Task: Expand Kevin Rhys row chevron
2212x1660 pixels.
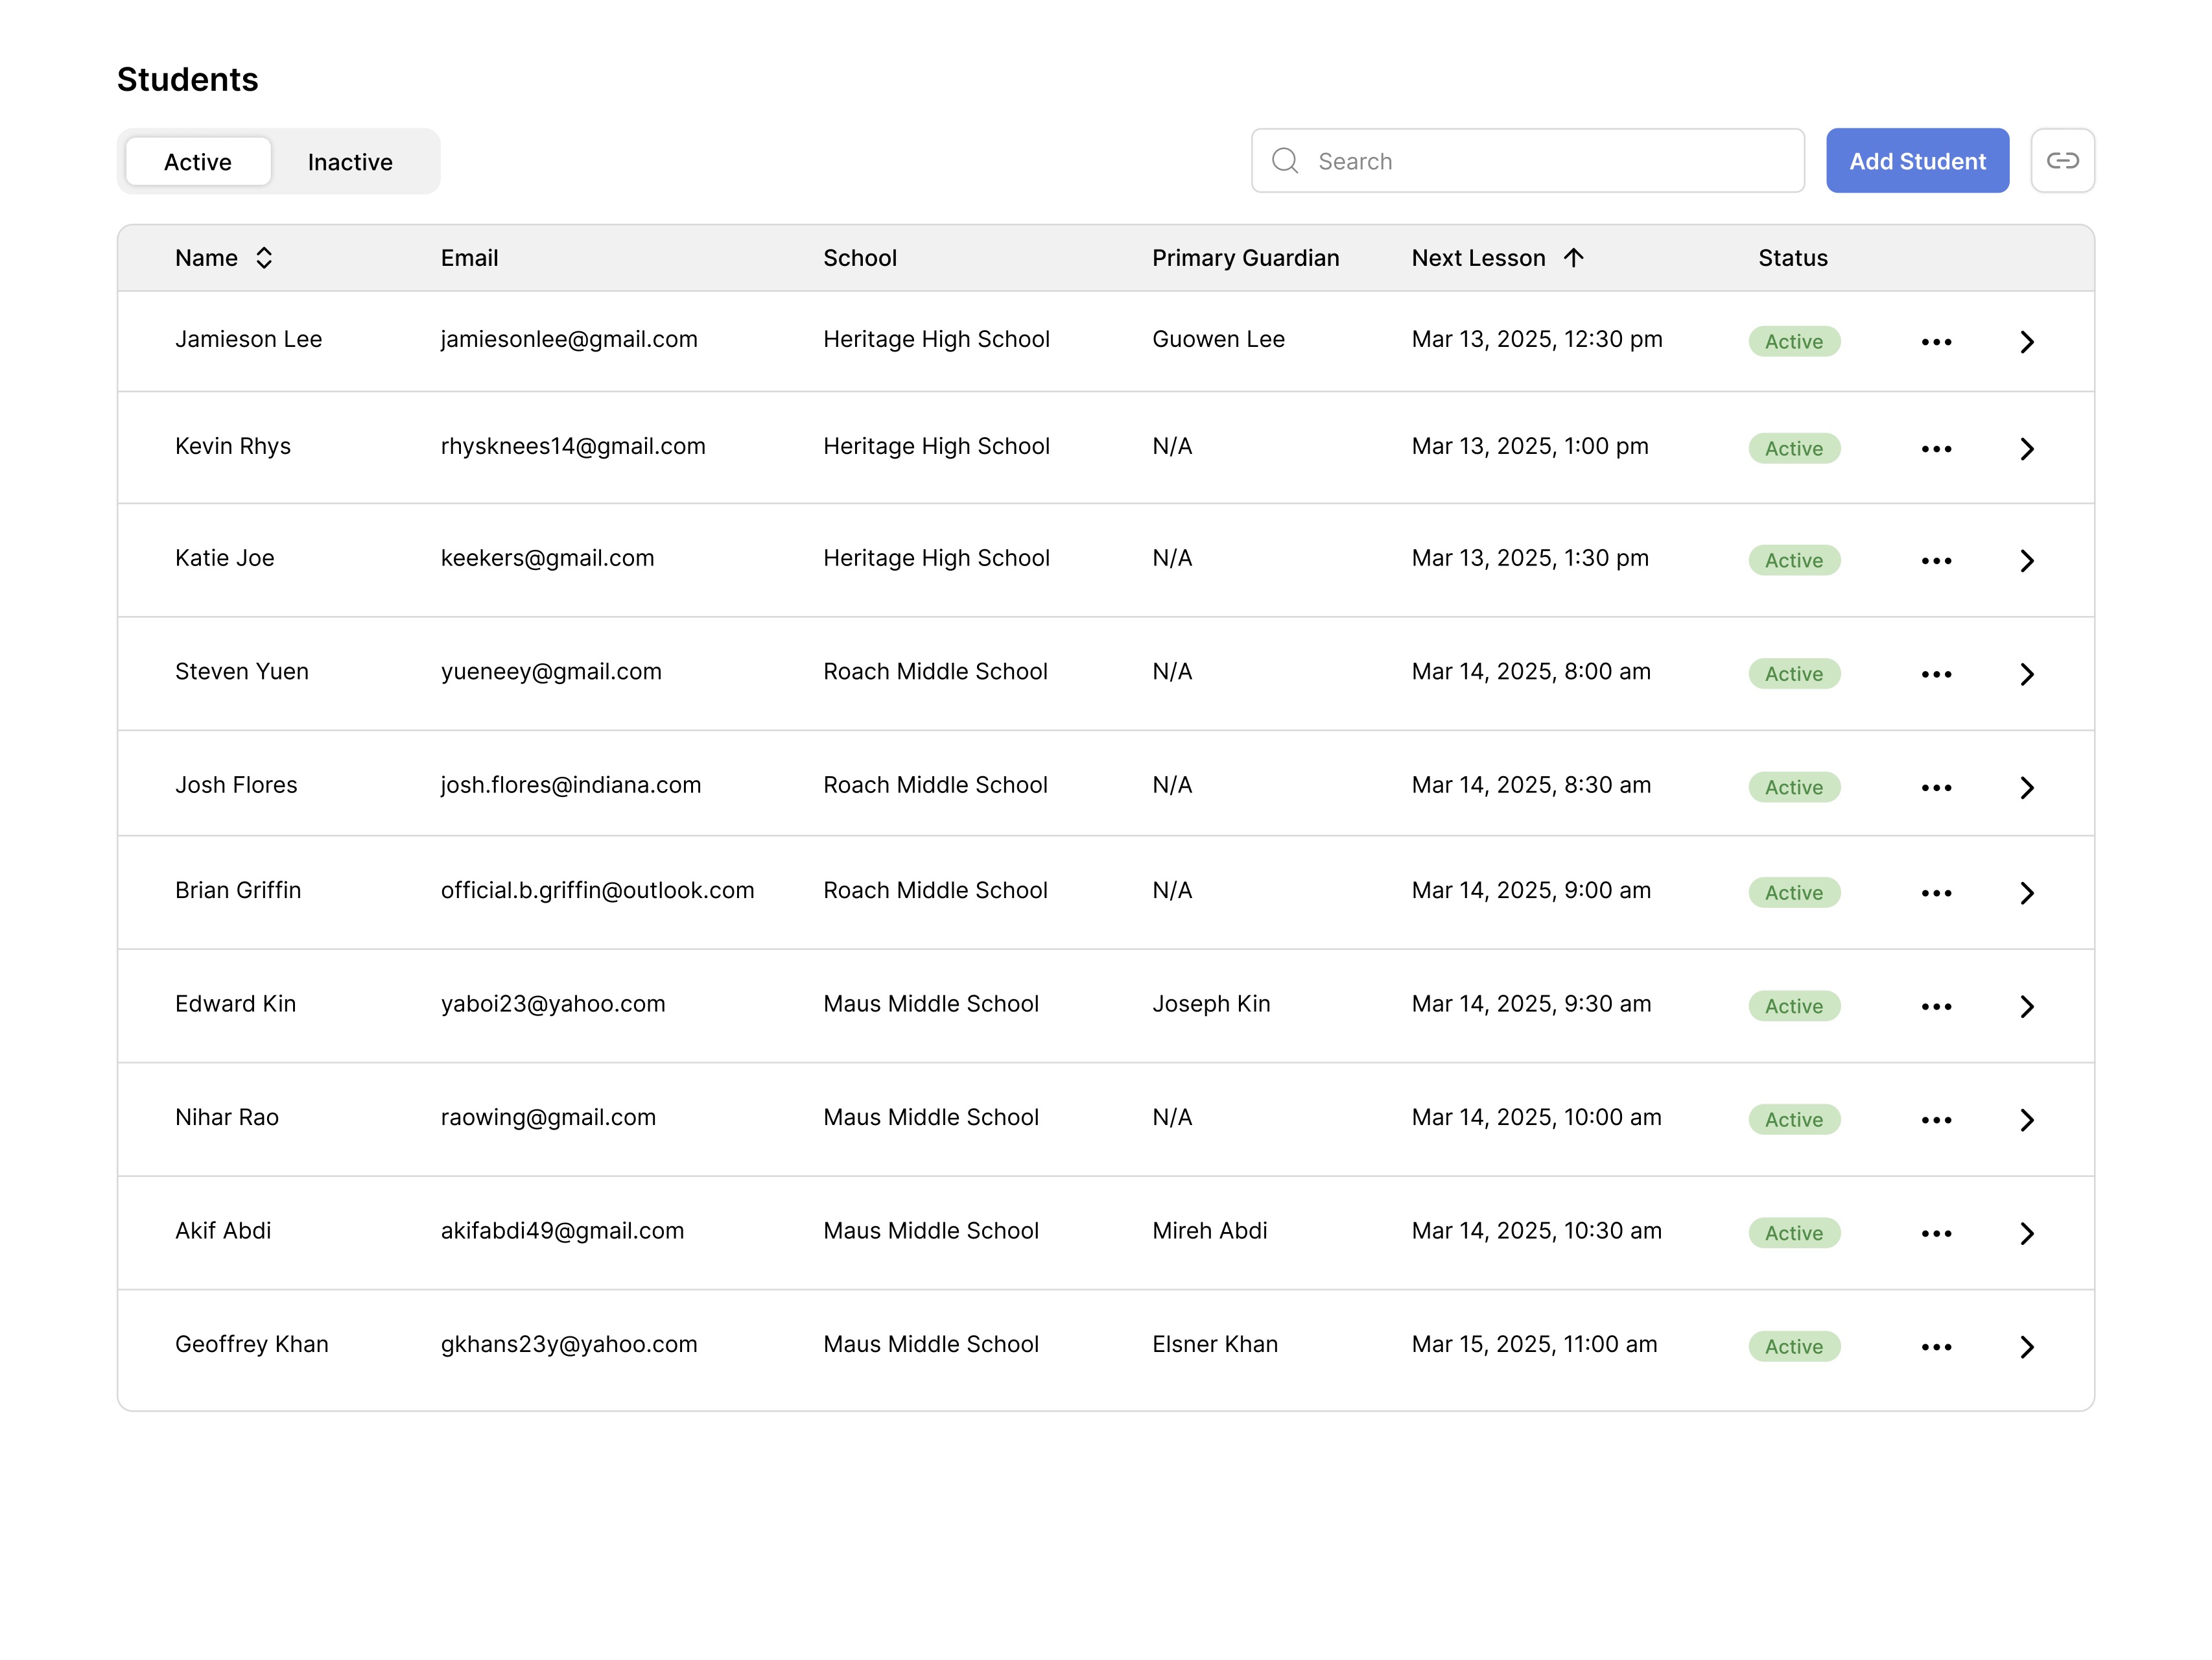Action: (x=2026, y=449)
